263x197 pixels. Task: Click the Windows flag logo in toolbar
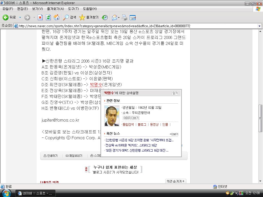258,9
